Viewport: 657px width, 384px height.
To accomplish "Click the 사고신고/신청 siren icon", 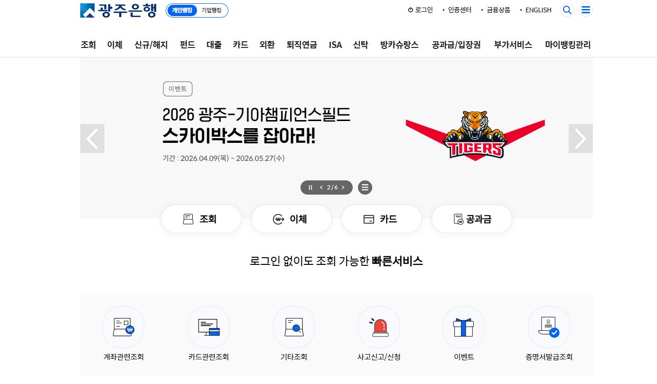I will pyautogui.click(x=379, y=327).
